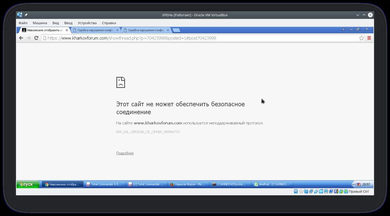Screen dimensions: 390x216
Task: Open the Total Commander 8.5 taskbar button
Action: [104, 184]
